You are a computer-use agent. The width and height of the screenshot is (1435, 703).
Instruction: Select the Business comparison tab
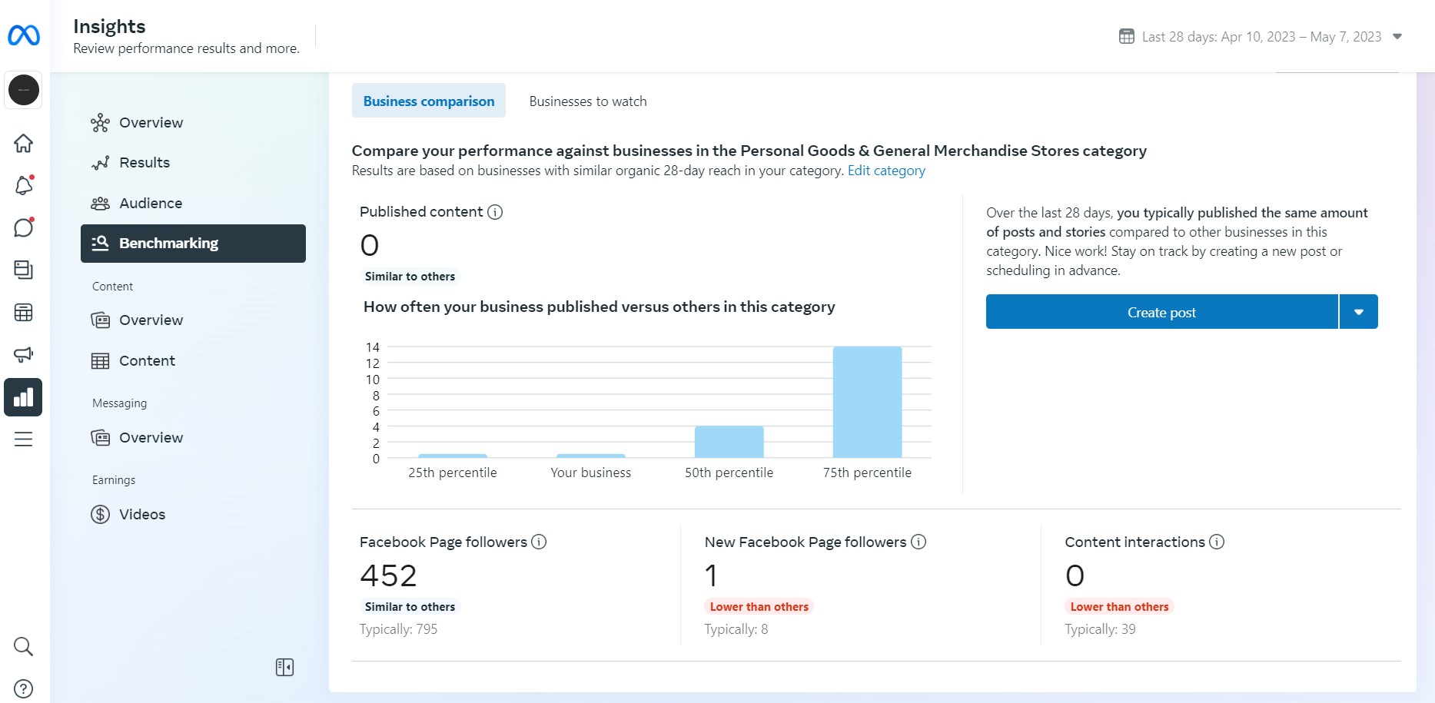click(429, 101)
